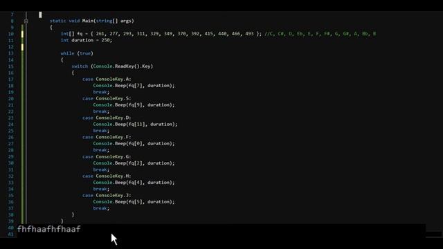The width and height of the screenshot is (443, 249).
Task: Click line number 15 in the gutter
Action: tap(11, 66)
